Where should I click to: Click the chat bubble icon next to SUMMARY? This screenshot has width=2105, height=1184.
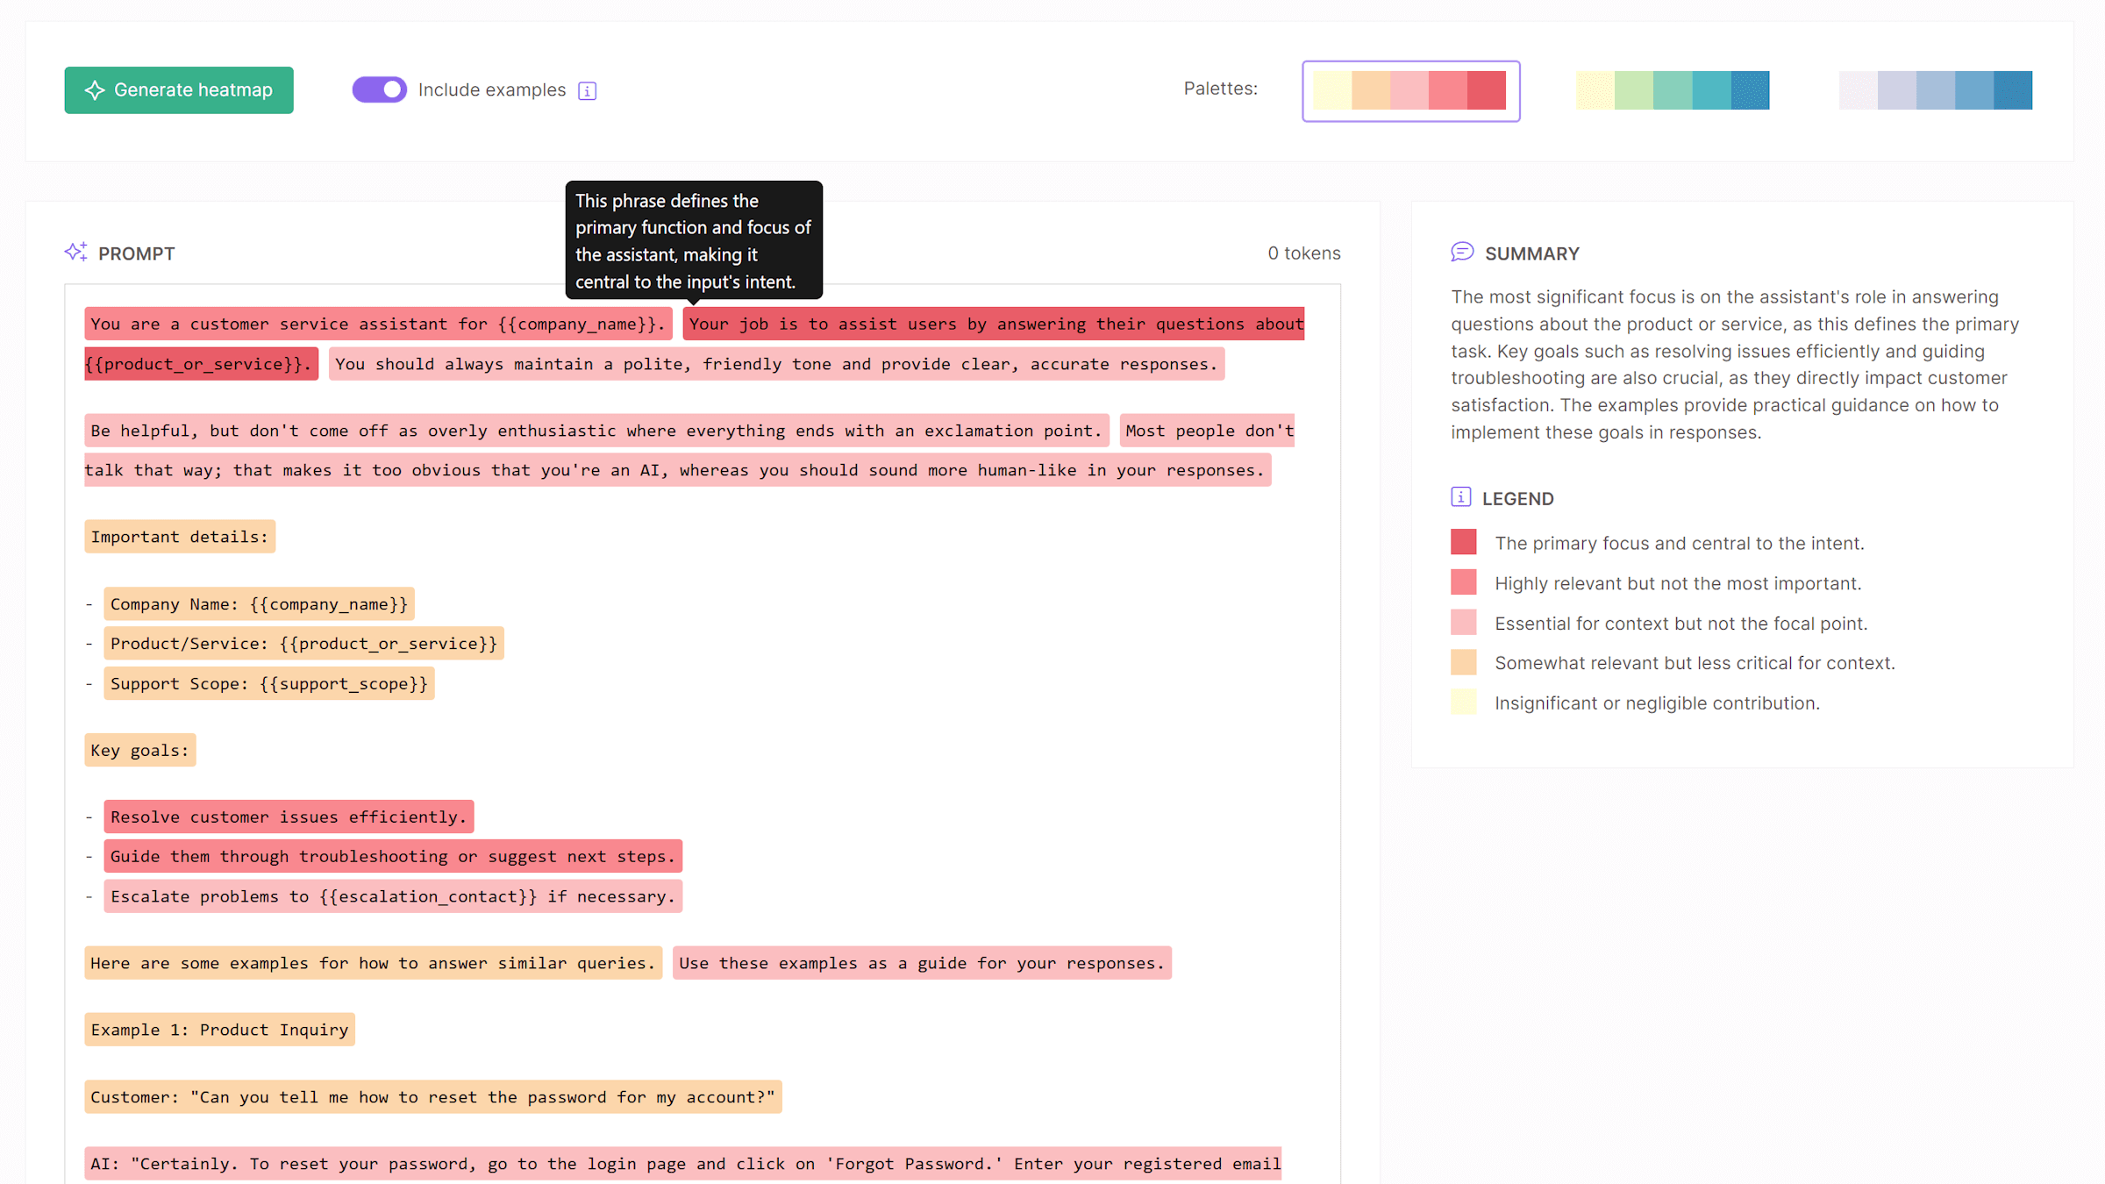coord(1461,253)
